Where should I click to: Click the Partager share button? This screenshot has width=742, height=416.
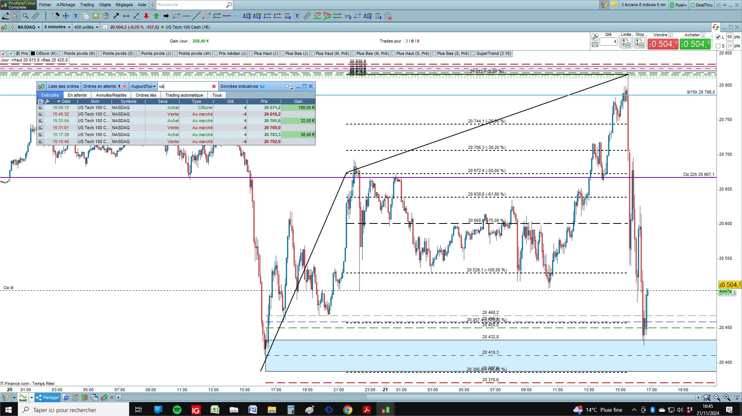(48, 397)
